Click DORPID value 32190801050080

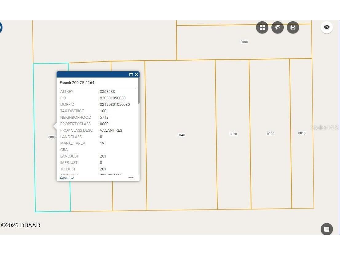[x=115, y=104]
